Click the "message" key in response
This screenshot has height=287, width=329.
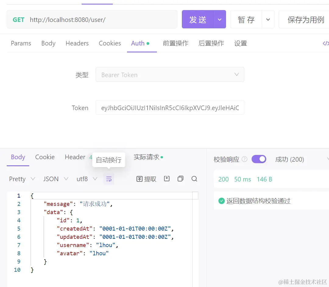pyautogui.click(x=58, y=204)
